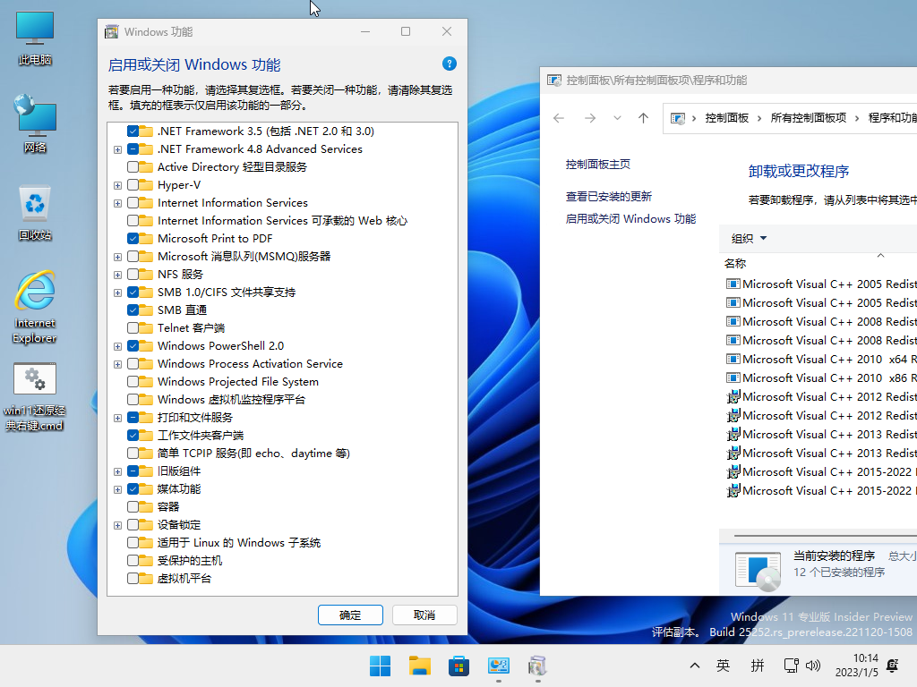This screenshot has width=917, height=687.
Task: Open the Organize dropdown in Control Panel
Action: pyautogui.click(x=749, y=238)
